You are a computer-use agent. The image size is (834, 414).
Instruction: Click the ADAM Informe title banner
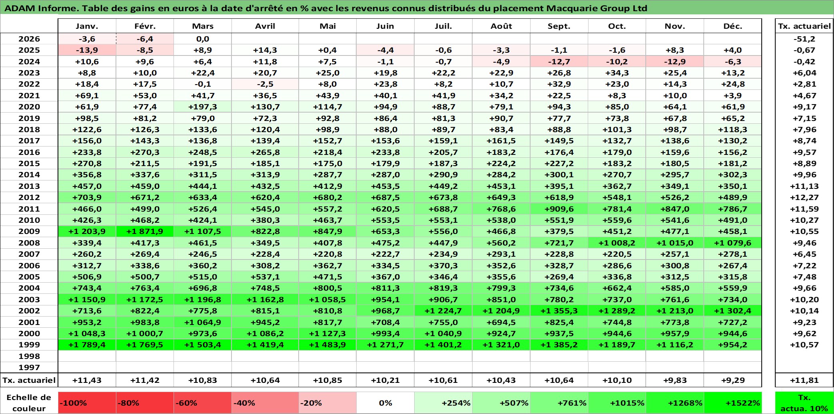click(x=417, y=8)
